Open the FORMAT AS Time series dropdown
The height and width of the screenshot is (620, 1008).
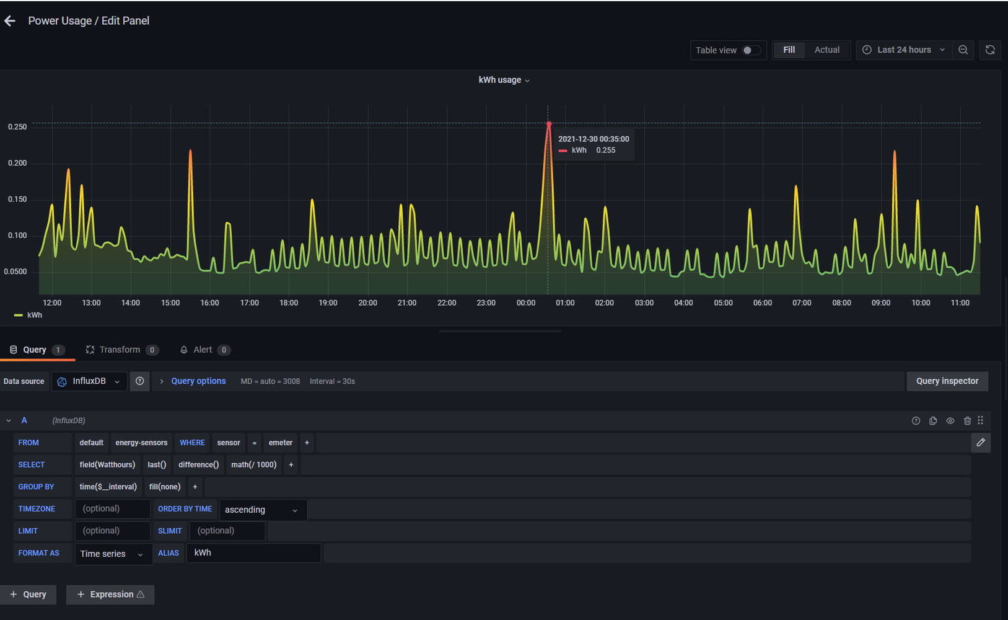[x=113, y=554]
